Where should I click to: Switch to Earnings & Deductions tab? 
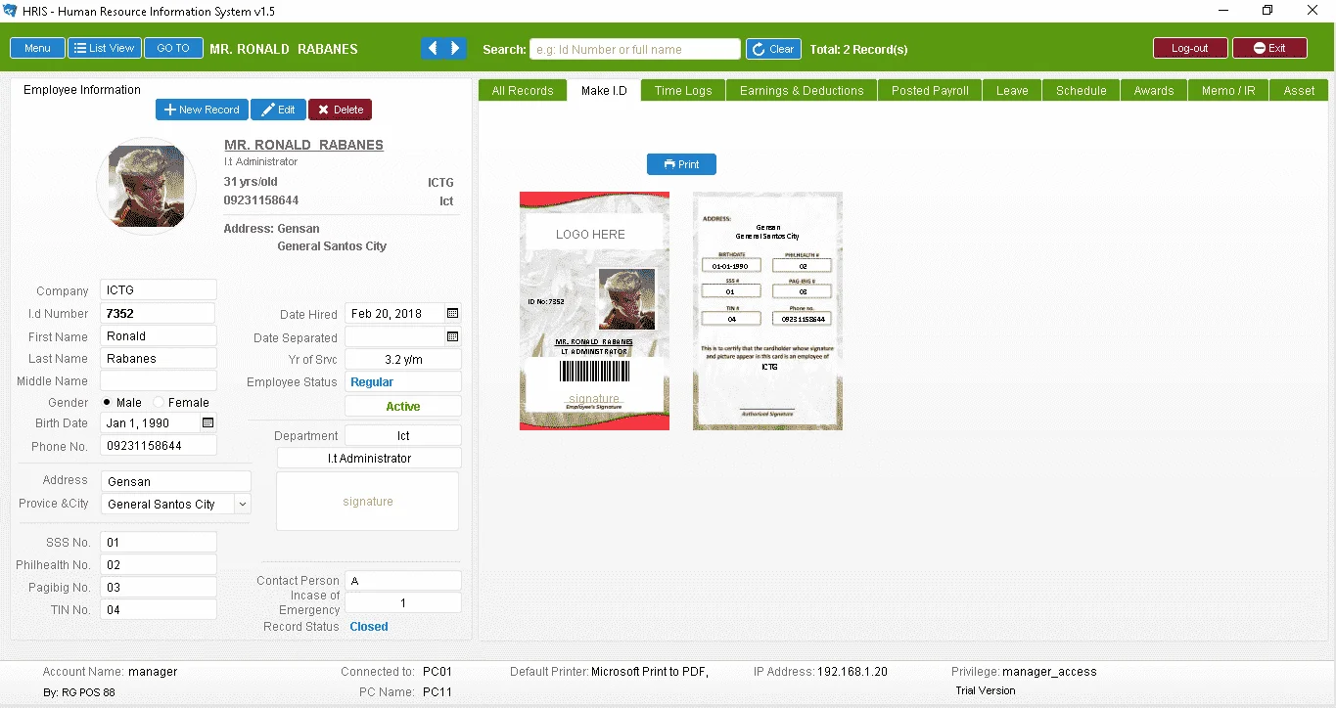pos(802,90)
